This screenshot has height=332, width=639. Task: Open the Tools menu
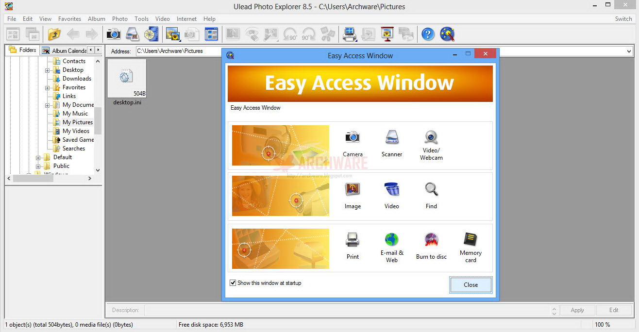[x=141, y=19]
